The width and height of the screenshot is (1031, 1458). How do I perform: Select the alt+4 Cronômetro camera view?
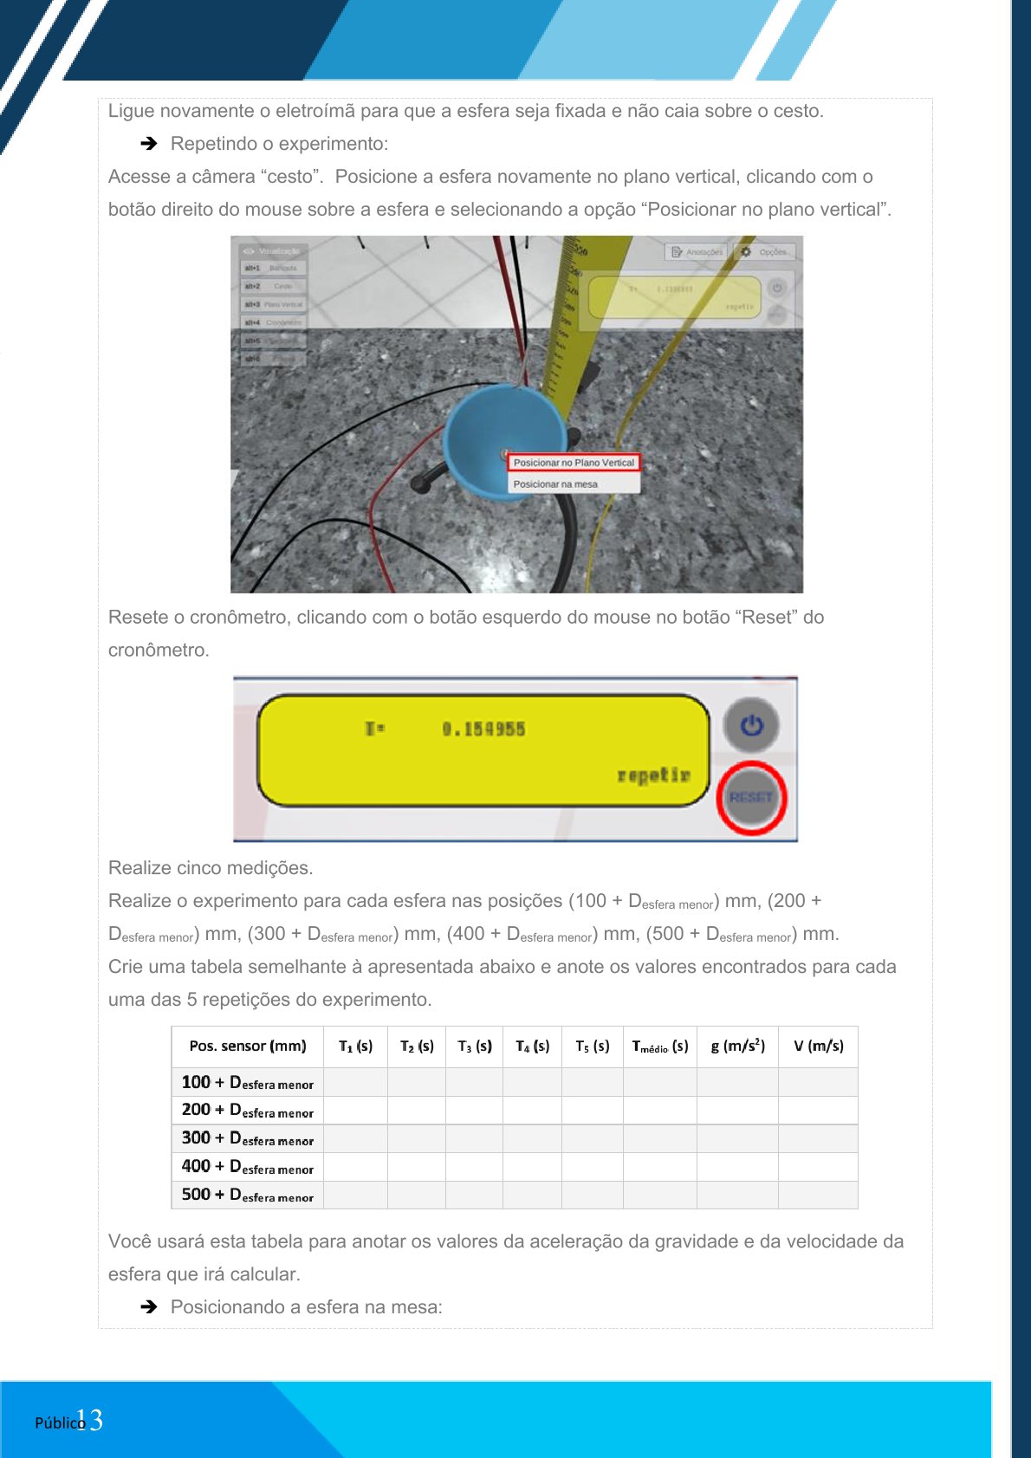[x=272, y=322]
